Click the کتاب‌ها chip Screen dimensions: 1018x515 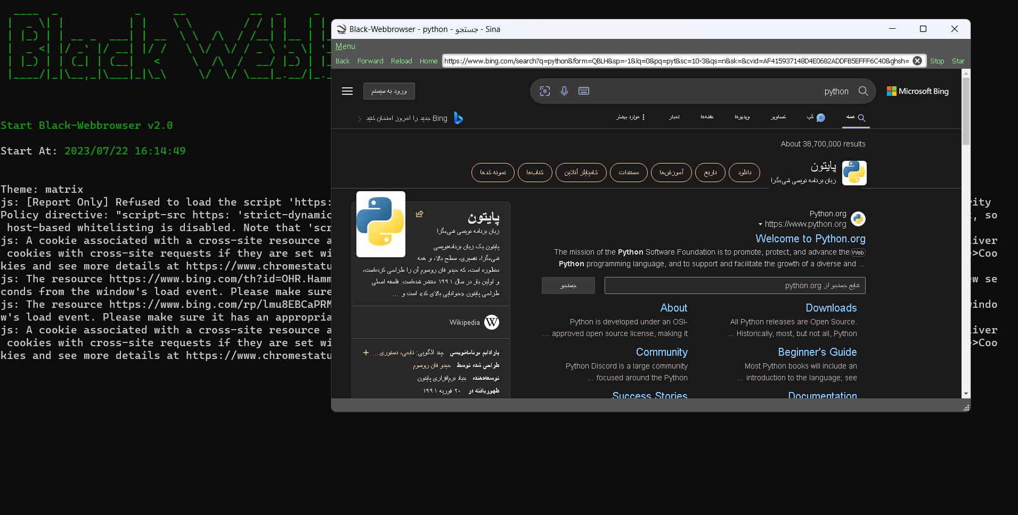535,173
